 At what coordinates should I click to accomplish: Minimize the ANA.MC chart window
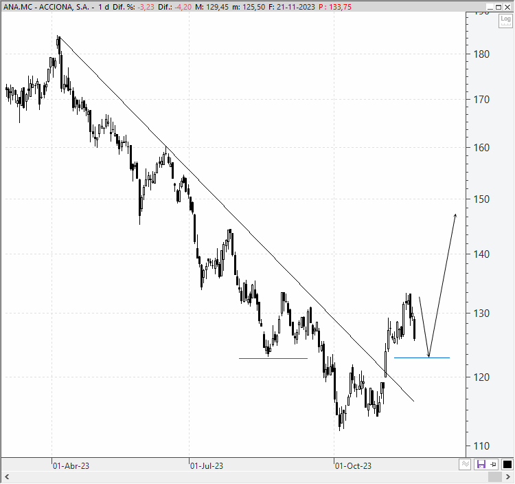click(x=490, y=7)
